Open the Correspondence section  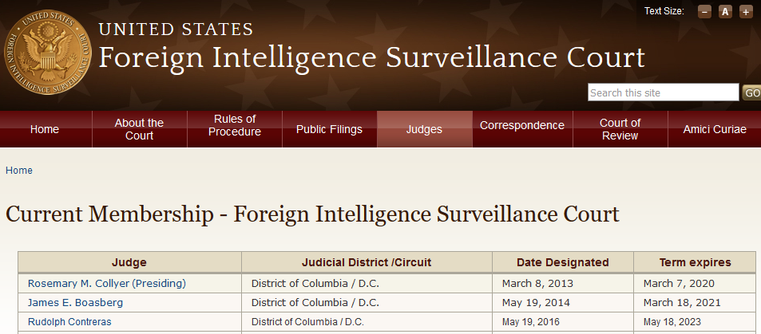click(x=522, y=126)
